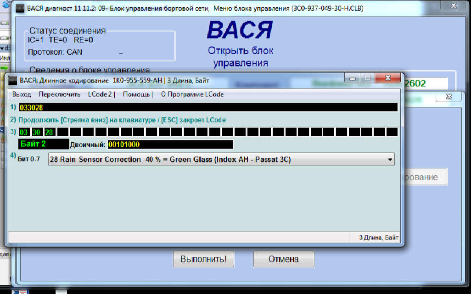Viewport: 471px width, 294px height.
Task: Click the Двоичный label
Action: pyautogui.click(x=87, y=144)
